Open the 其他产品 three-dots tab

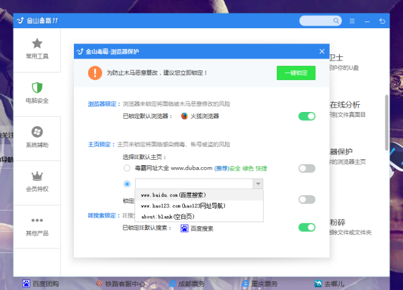coord(37,226)
